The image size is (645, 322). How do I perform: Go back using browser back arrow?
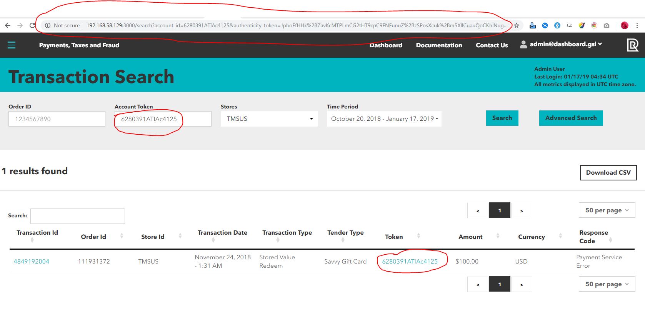click(x=8, y=25)
